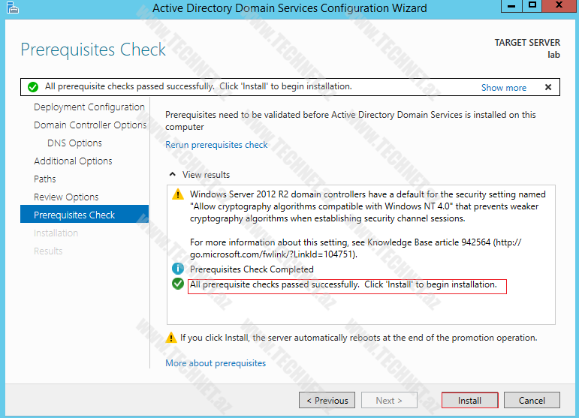Click the green success checkmark in notification banner
Screen dimensions: 579x418
pyautogui.click(x=33, y=87)
